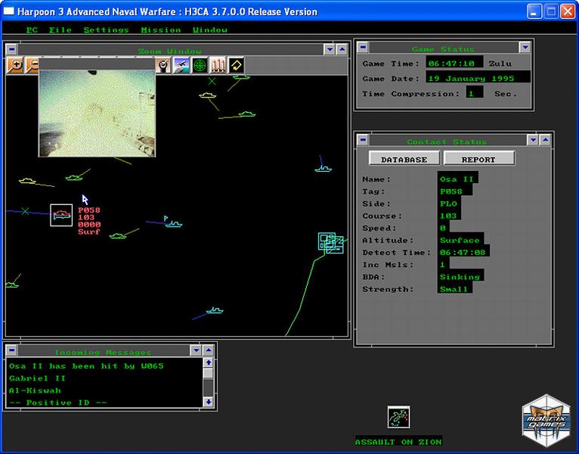Click the Zoom Window down arrow button

[330, 50]
